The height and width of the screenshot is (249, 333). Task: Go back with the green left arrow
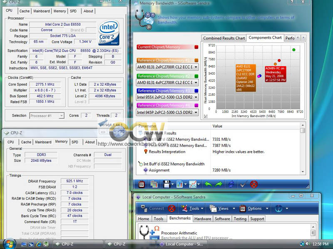(208, 184)
